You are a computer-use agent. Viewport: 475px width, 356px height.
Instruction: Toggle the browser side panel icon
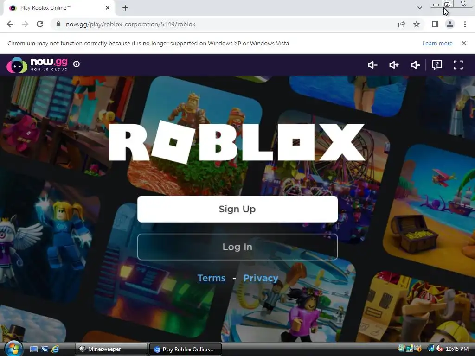(x=435, y=24)
